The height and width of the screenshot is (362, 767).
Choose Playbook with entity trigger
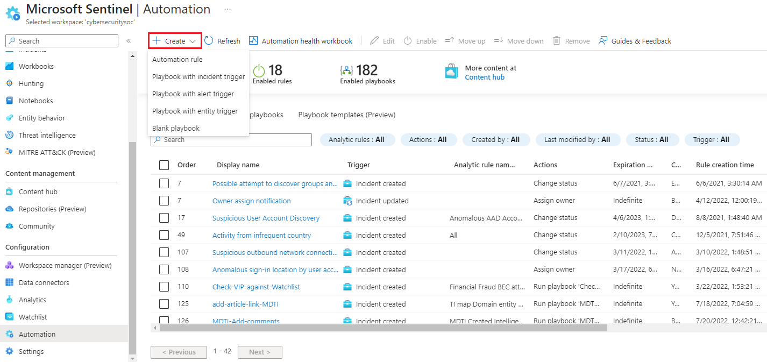(198, 111)
